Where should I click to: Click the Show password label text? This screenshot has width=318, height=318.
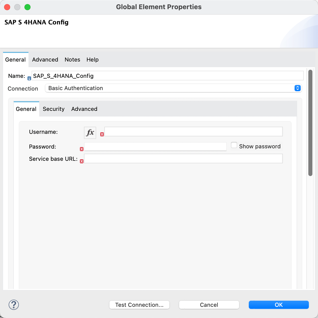[260, 146]
